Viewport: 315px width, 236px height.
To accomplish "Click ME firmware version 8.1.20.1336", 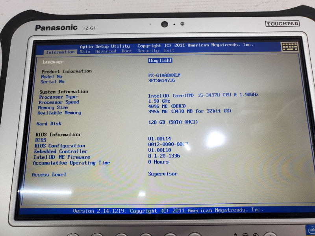I will point(164,156).
